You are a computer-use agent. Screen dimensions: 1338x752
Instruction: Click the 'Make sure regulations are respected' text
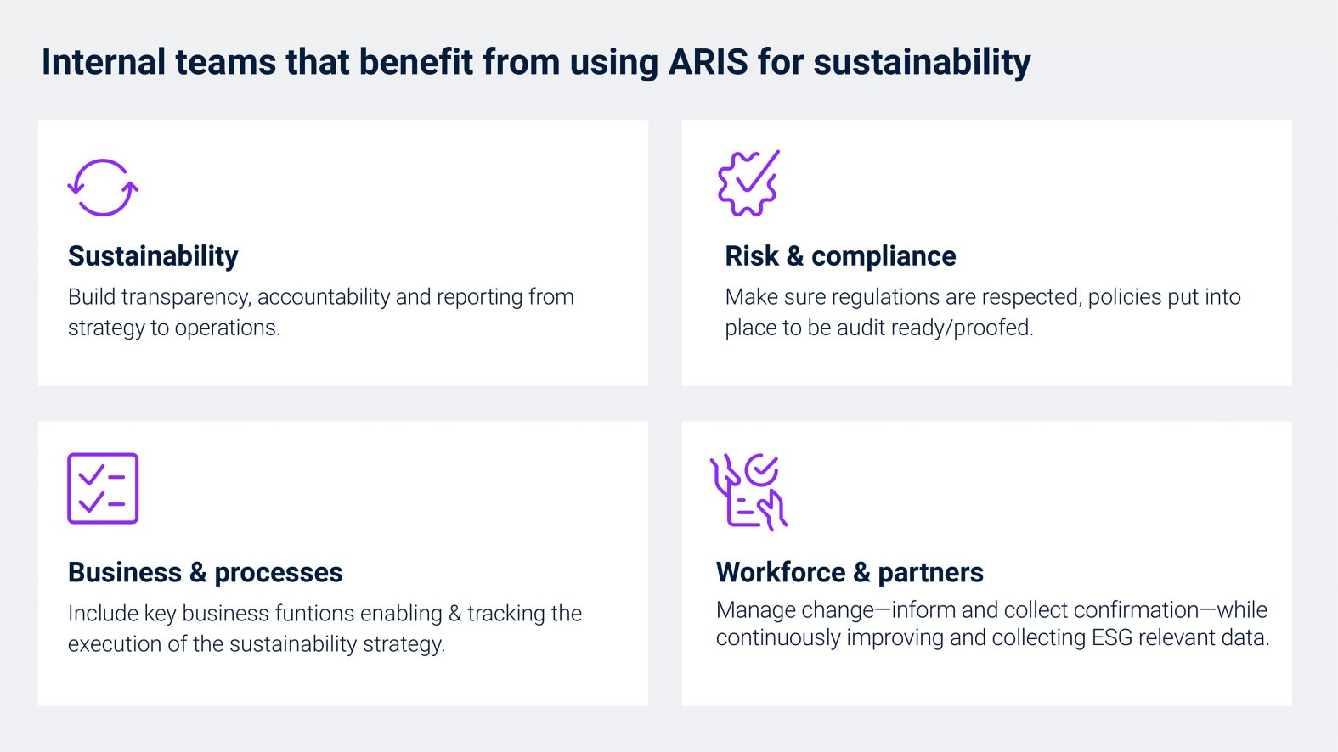click(x=983, y=312)
